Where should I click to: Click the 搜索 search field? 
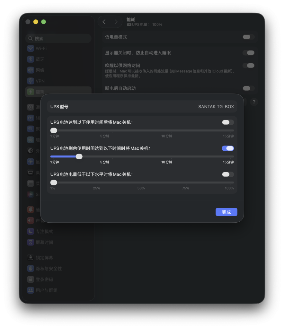58,39
